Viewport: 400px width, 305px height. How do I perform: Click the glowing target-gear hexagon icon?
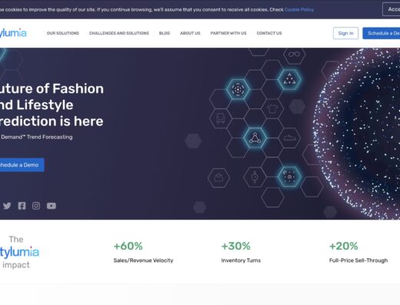point(289,177)
